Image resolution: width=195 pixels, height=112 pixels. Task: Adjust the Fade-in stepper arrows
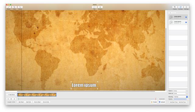pyautogui.click(x=187, y=91)
